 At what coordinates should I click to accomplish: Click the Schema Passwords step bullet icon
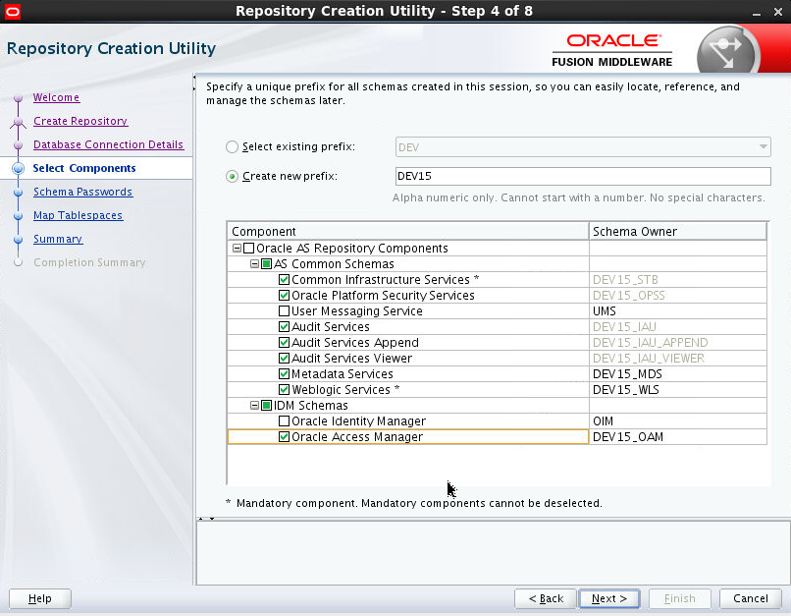(19, 193)
